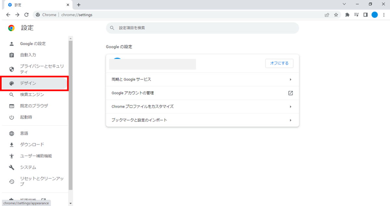Viewport: 390px width, 206px height.
Task: Click the Chrome logo next to 設定
Action: [11, 28]
